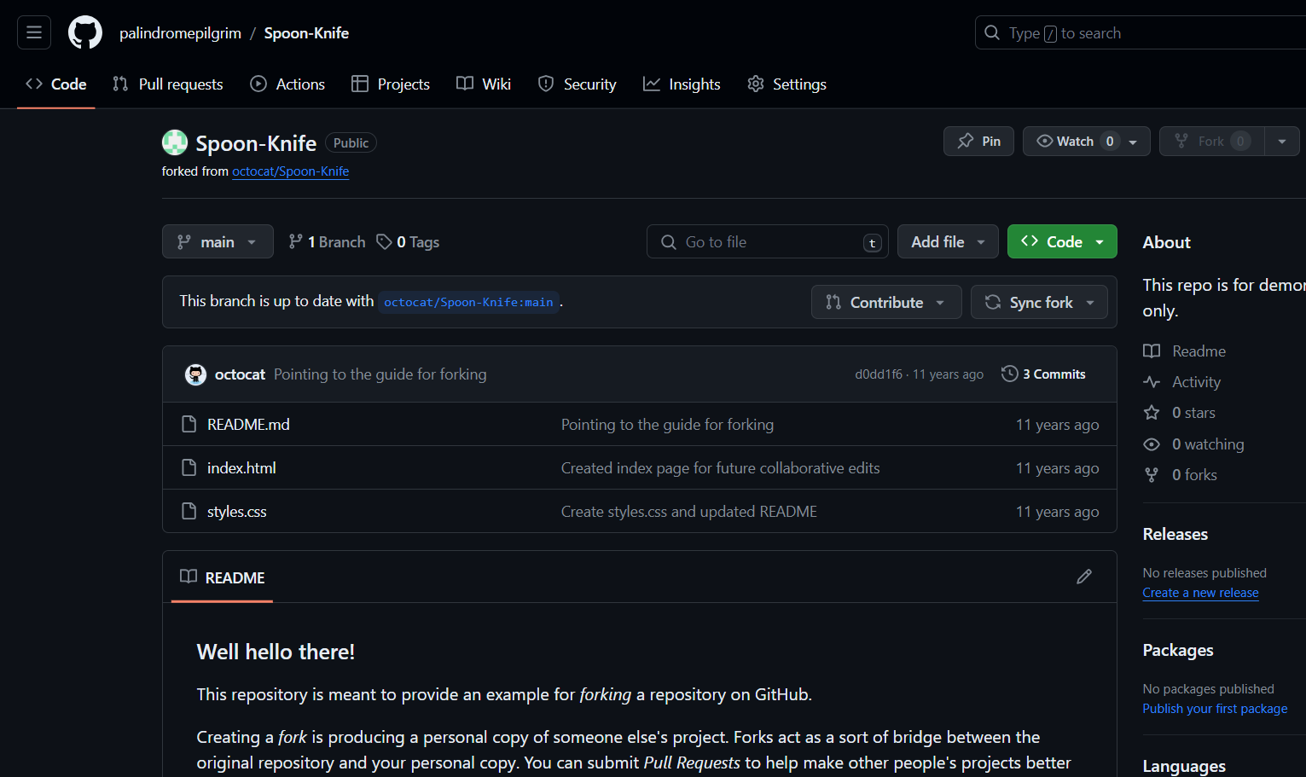This screenshot has height=777, width=1306.
Task: Open the hamburger navigation menu
Action: pyautogui.click(x=34, y=32)
